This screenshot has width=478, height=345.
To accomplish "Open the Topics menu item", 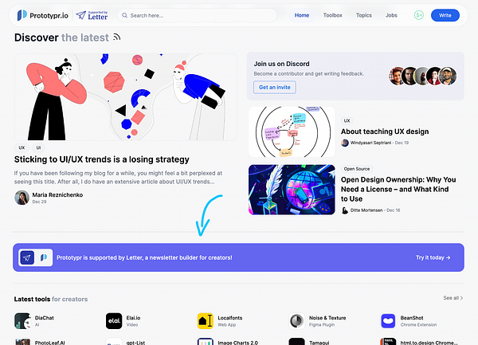I will pos(364,15).
